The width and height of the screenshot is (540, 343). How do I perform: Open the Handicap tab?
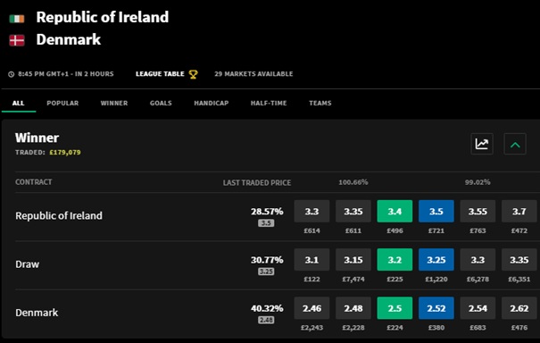pos(212,103)
